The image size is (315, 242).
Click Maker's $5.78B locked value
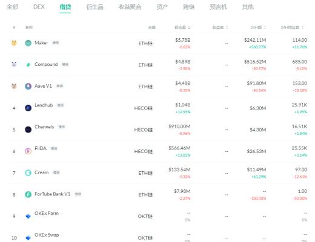(x=183, y=40)
